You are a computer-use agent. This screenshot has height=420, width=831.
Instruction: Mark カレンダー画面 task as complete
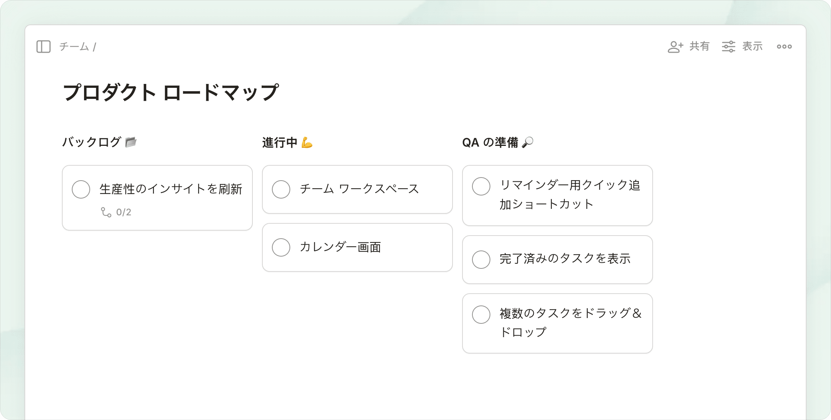(281, 247)
